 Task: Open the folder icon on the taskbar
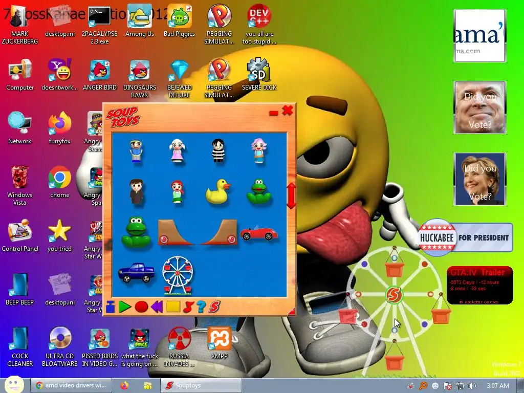[x=148, y=385]
